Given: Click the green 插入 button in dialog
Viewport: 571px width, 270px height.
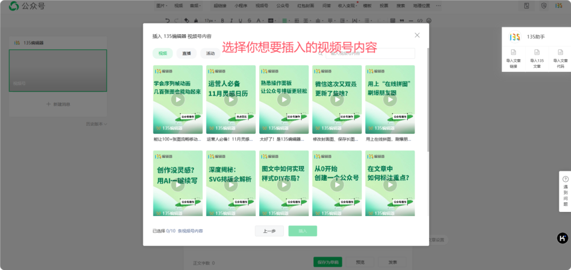Looking at the screenshot, I should point(302,231).
